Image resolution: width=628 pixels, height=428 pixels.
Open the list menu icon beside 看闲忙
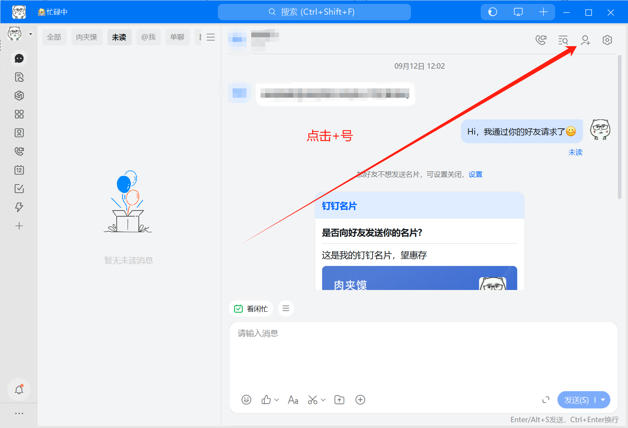tap(286, 309)
